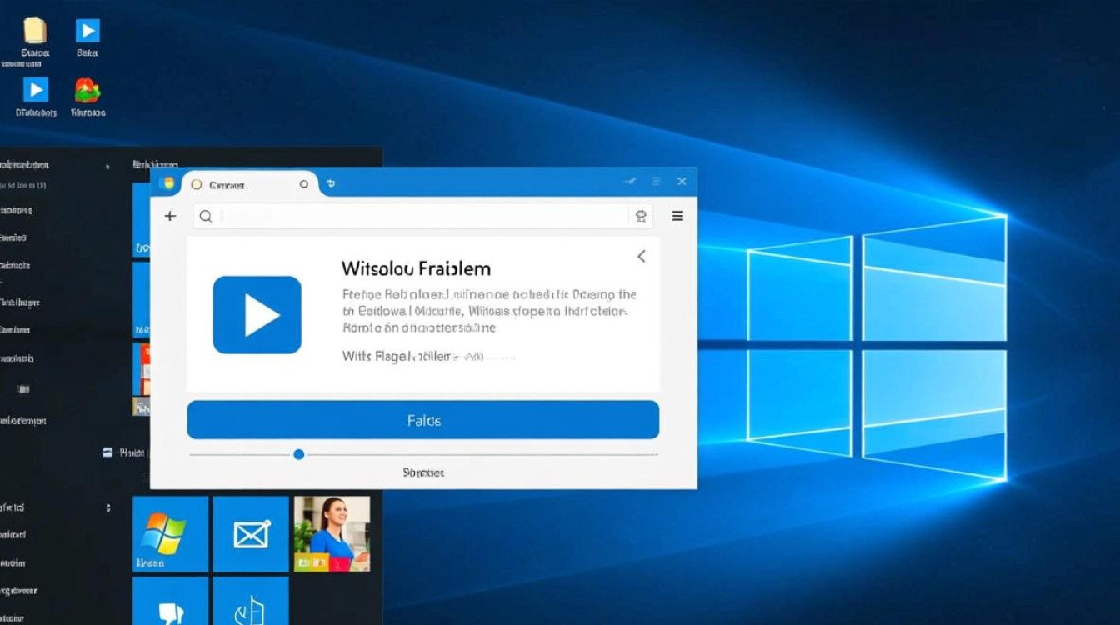Open the Mail tile in the Start menu

pyautogui.click(x=250, y=534)
